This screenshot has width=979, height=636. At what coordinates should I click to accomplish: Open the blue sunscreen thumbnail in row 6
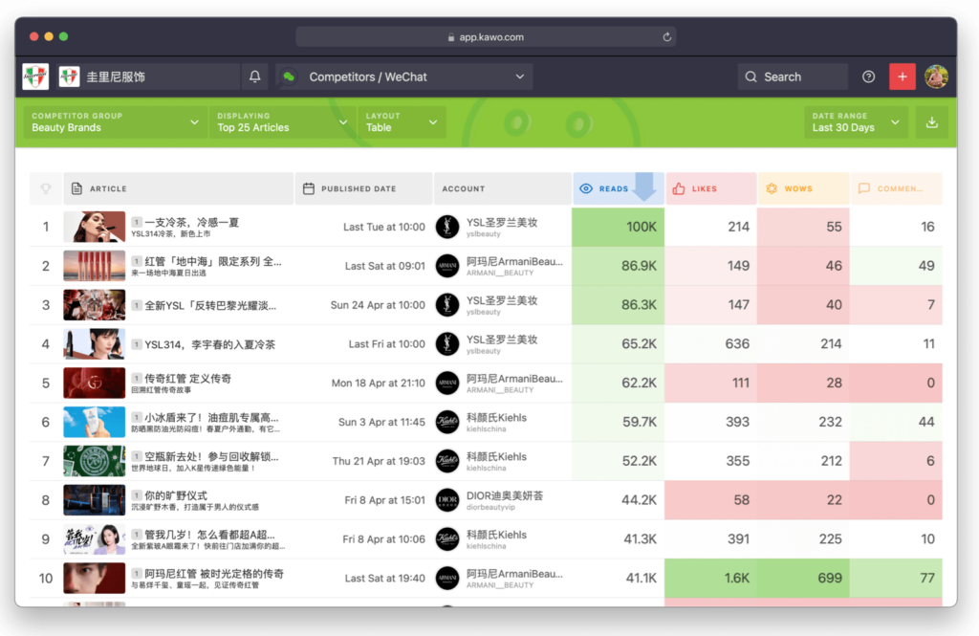(x=95, y=423)
